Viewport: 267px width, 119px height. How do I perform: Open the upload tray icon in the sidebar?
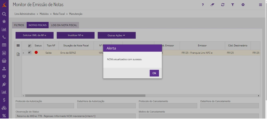4,69
